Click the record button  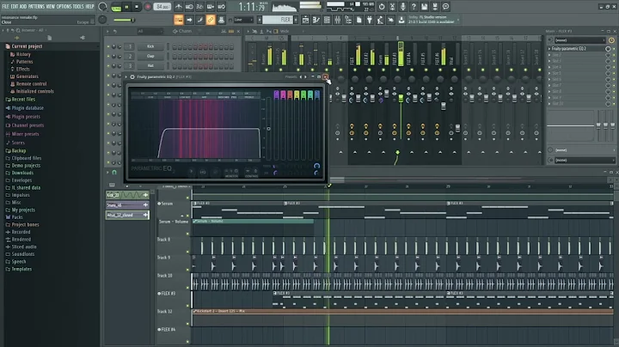click(x=148, y=7)
